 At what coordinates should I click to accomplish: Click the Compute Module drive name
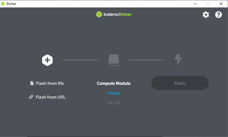114,83
